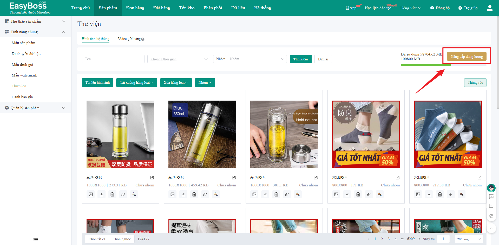Screen dimensions: 499x245
Task: Click edit icon on the 212.38 KB image
Action: 480,178
